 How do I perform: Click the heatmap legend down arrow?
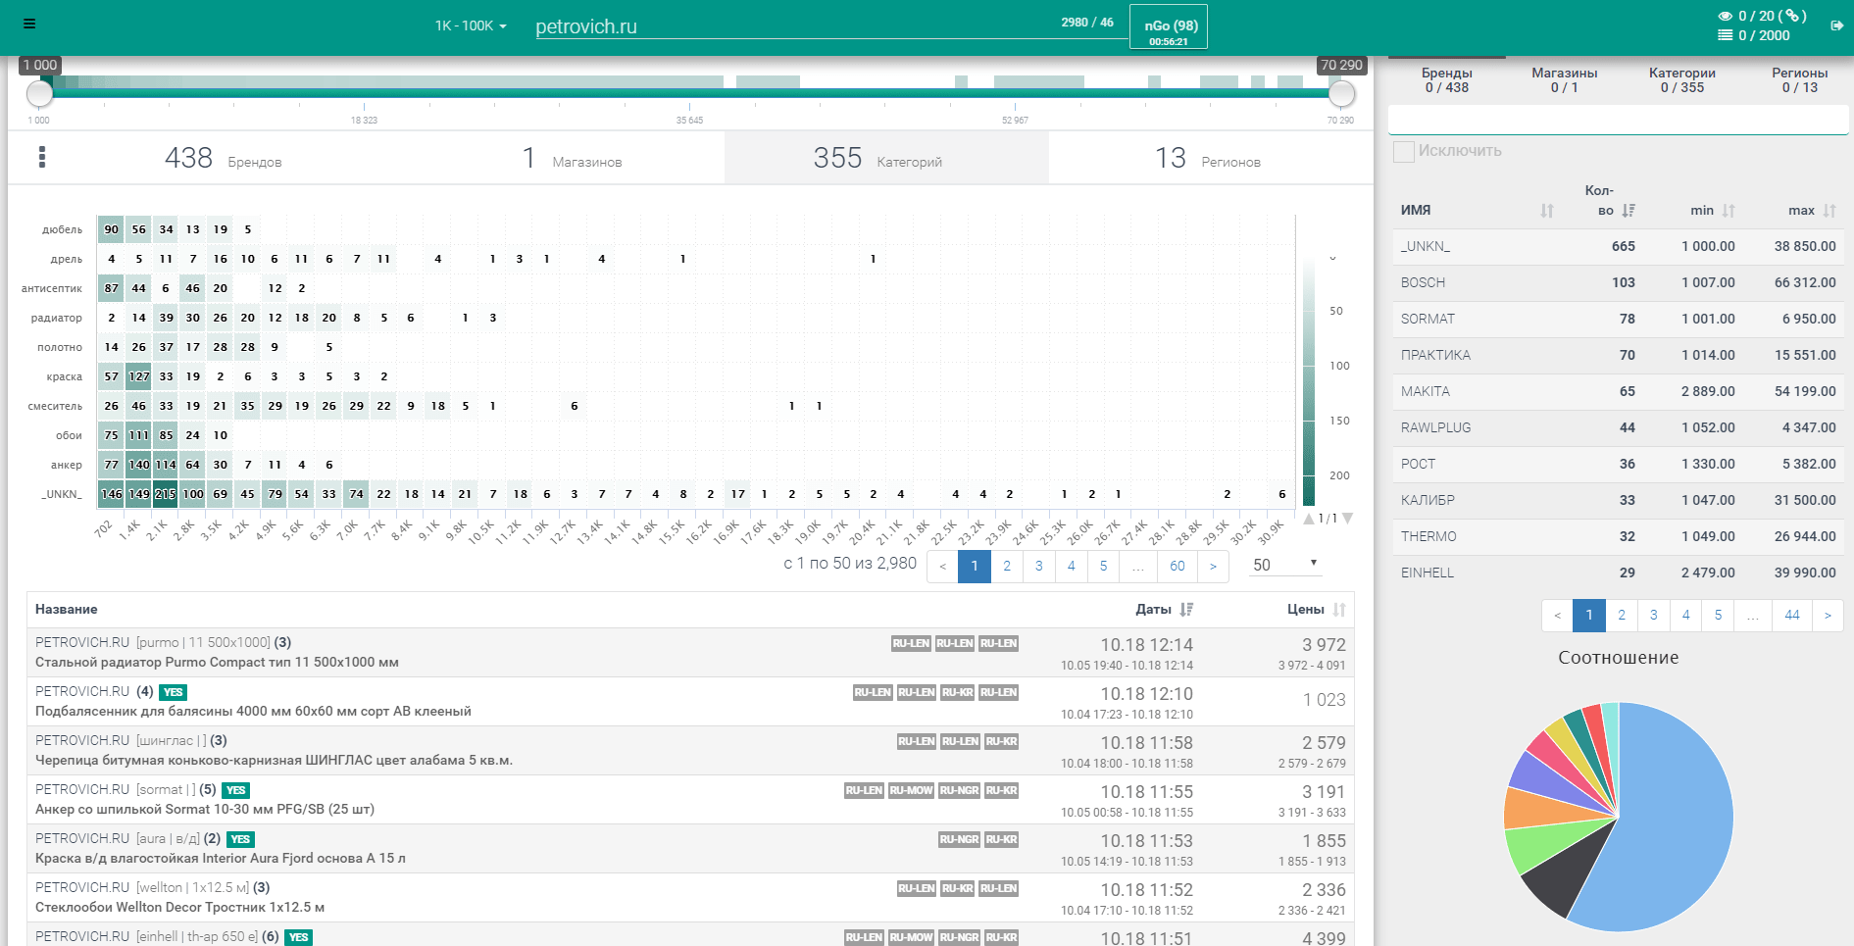pyautogui.click(x=1348, y=519)
